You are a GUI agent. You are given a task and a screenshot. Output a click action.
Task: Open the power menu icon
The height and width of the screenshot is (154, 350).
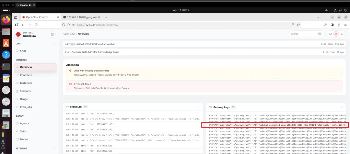point(345,10)
